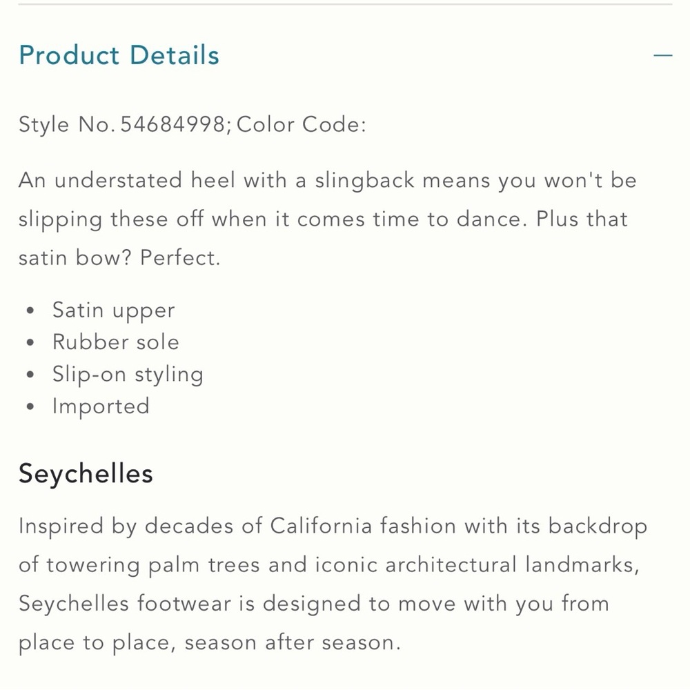Click the 'Inspired by decades of California' line
The width and height of the screenshot is (690, 690).
click(333, 526)
